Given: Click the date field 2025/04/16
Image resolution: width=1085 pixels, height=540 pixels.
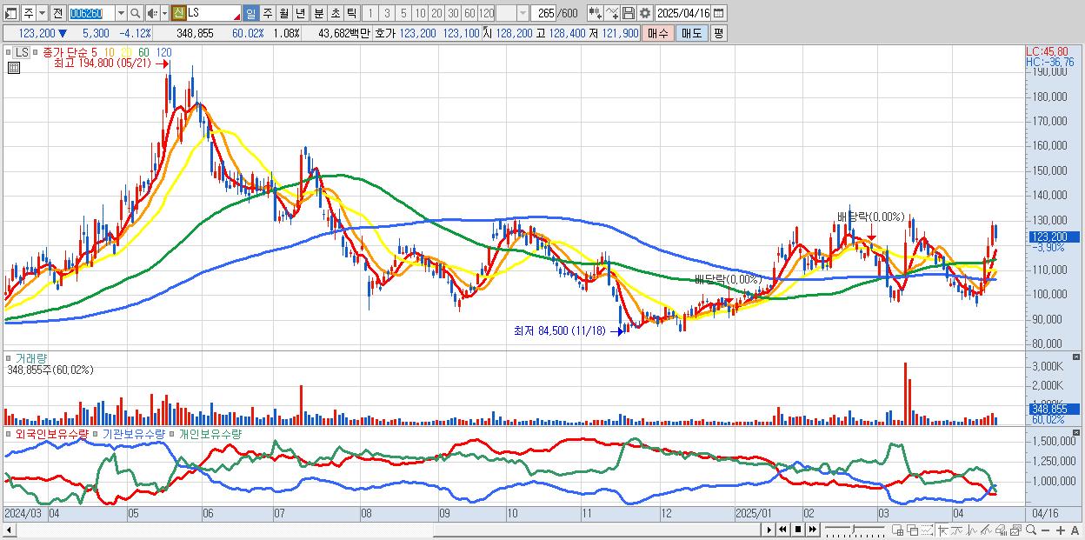Looking at the screenshot, I should tap(682, 13).
